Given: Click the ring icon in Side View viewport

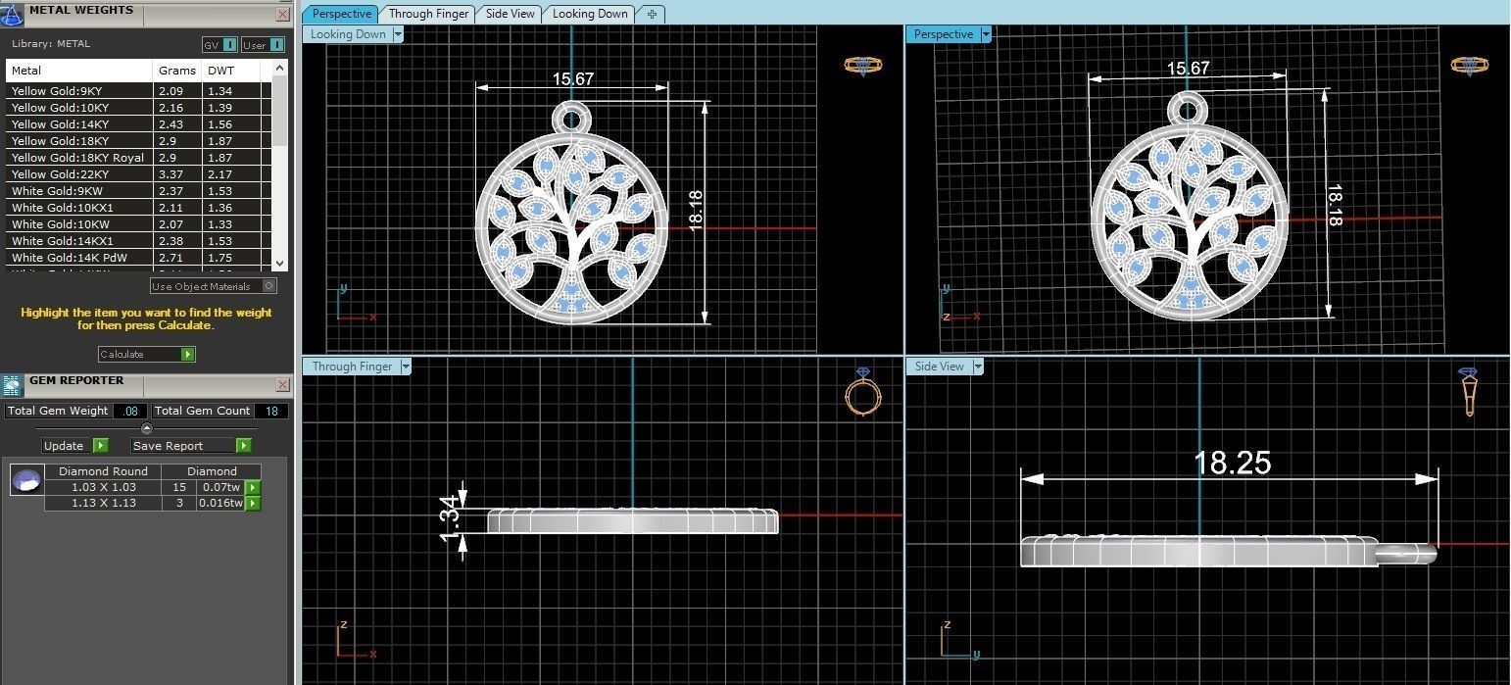Looking at the screenshot, I should pos(1469,392).
